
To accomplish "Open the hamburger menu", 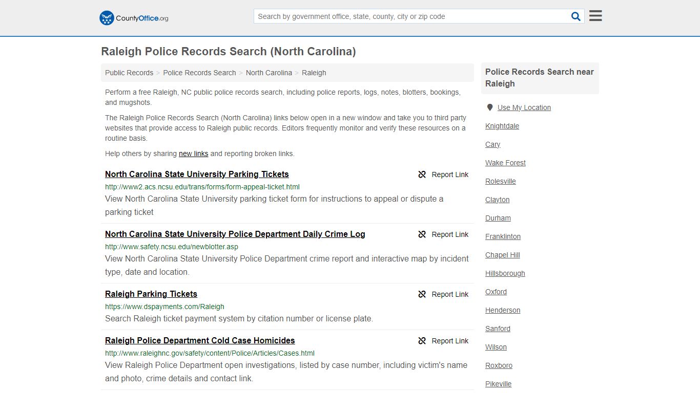I will point(595,16).
